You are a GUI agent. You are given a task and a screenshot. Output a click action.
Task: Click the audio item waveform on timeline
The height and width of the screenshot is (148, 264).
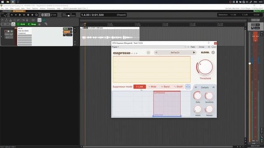pyautogui.click(x=110, y=37)
